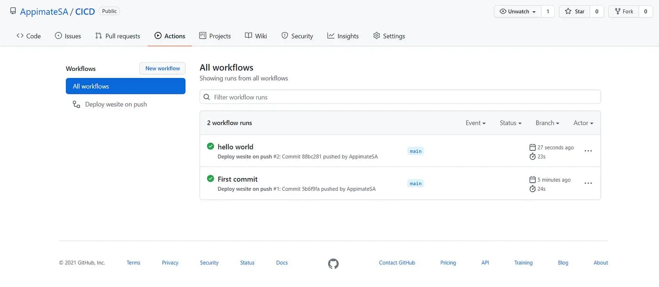Open the three-dot menu for hello world run
Viewport: 659px width, 287px height.
pos(588,151)
